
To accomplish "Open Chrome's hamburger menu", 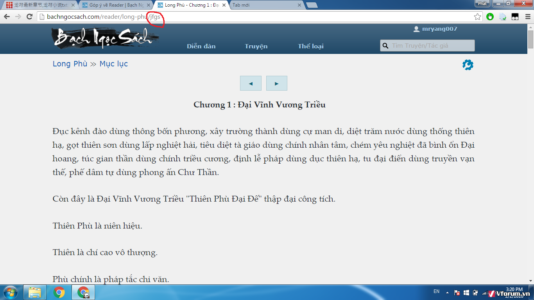I will pos(526,17).
